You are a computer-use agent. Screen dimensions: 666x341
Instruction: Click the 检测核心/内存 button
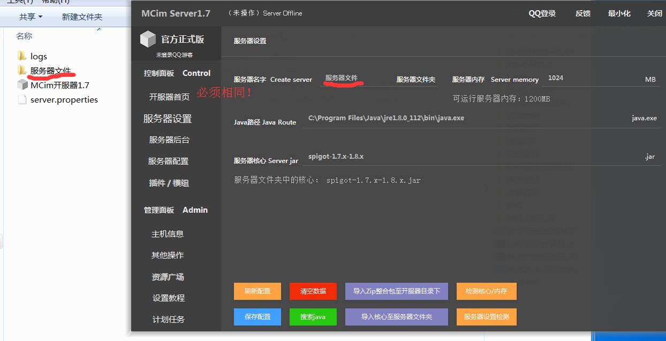(487, 291)
